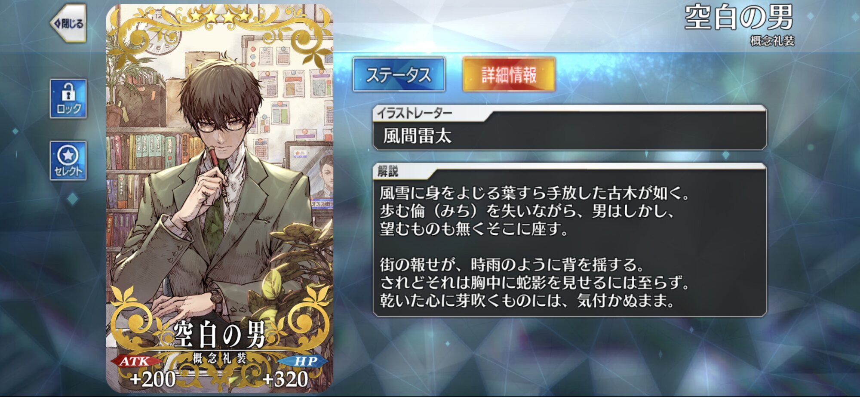
Task: Tap the 解説 description text box
Action: 569,240
